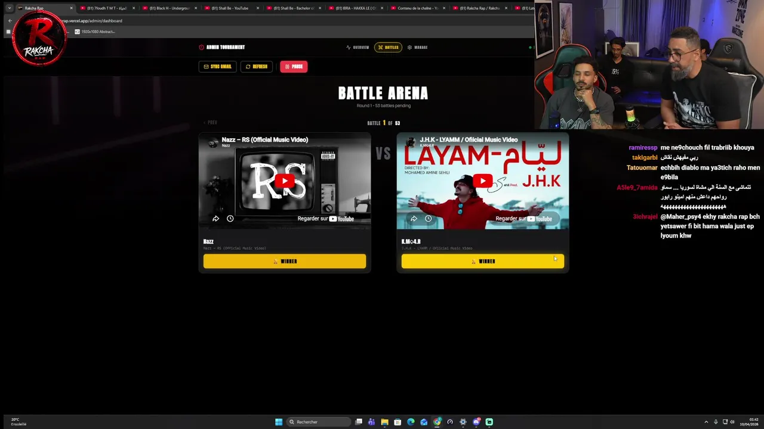This screenshot has height=429, width=764.
Task: Open the Settings gear in the taskbar
Action: [463, 422]
